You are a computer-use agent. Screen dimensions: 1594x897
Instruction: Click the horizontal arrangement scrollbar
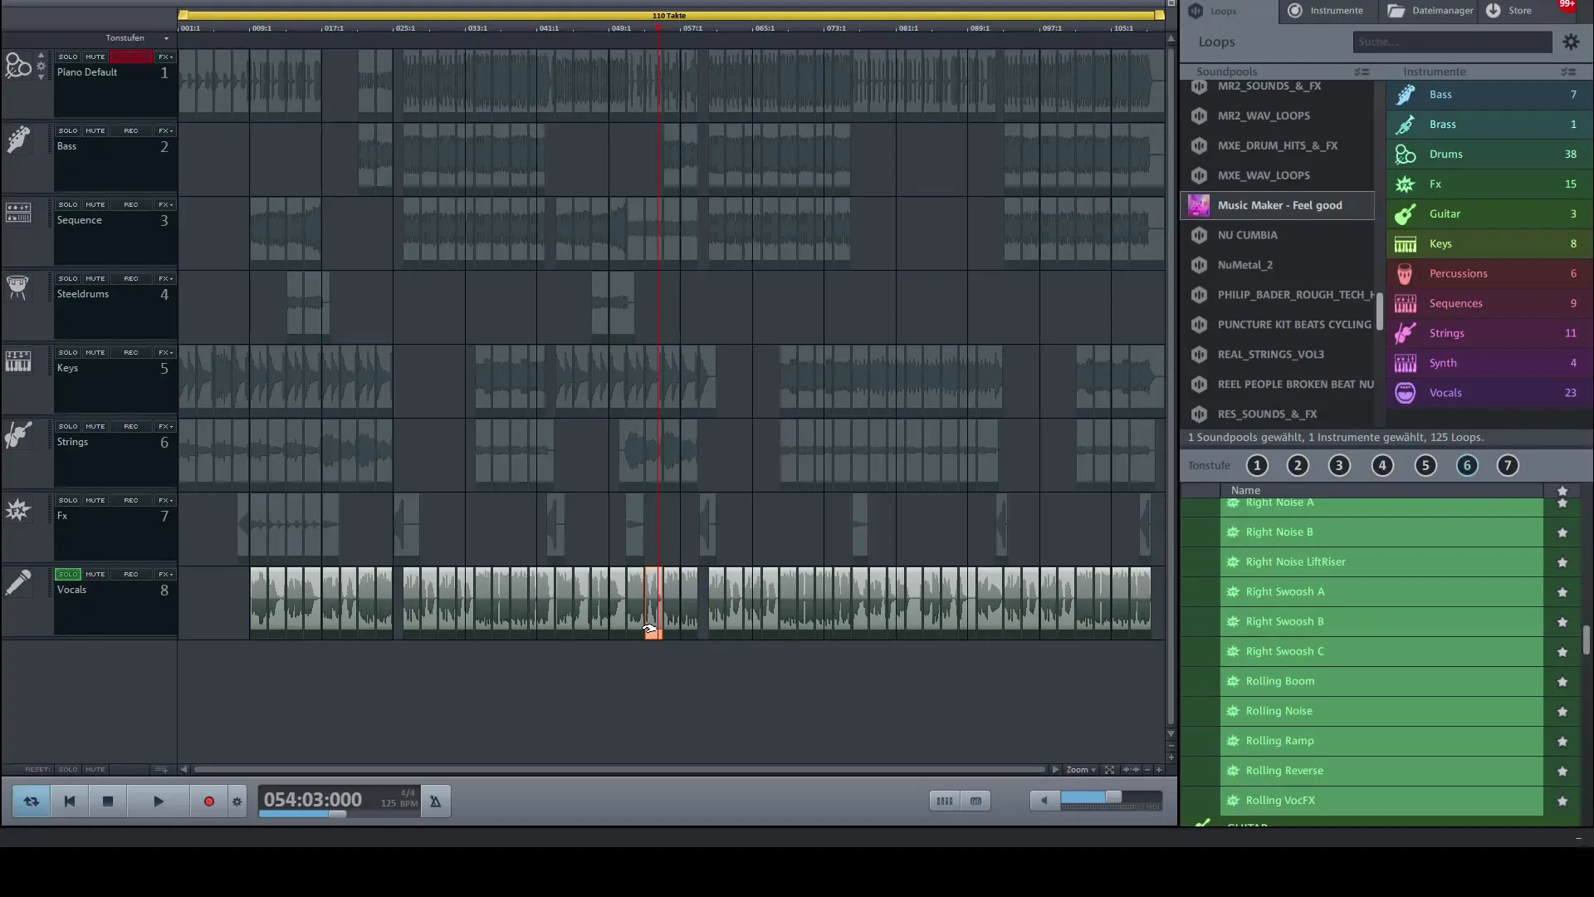[619, 770]
